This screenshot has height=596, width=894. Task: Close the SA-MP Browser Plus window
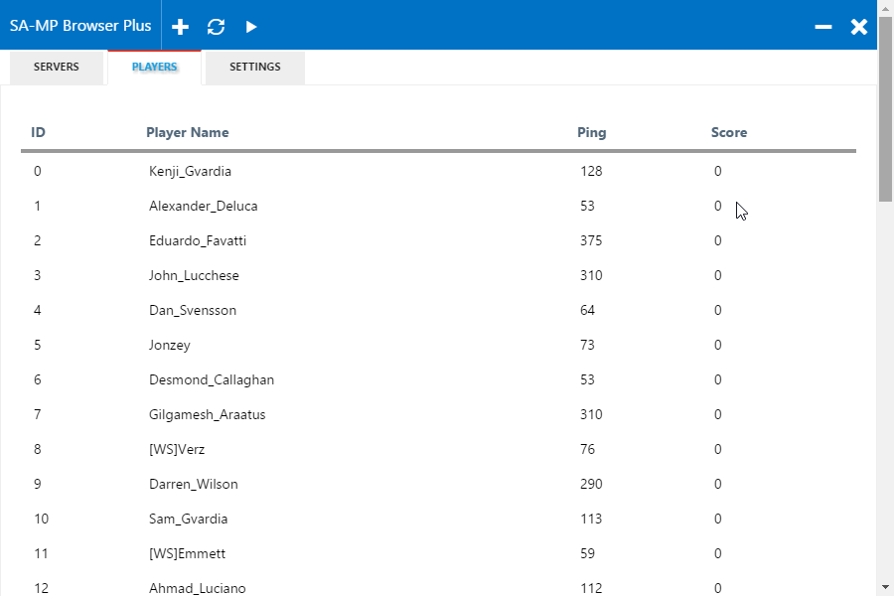pyautogui.click(x=858, y=27)
